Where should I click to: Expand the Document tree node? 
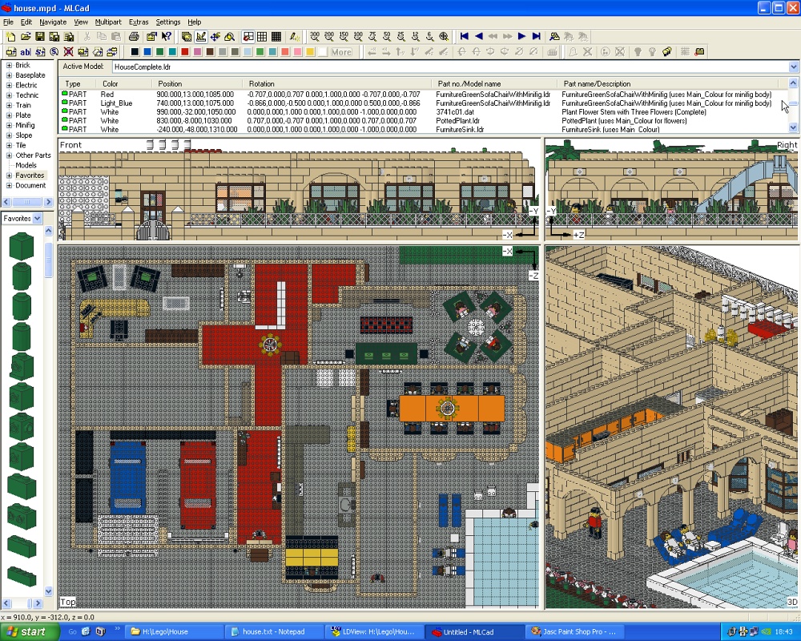tap(9, 186)
